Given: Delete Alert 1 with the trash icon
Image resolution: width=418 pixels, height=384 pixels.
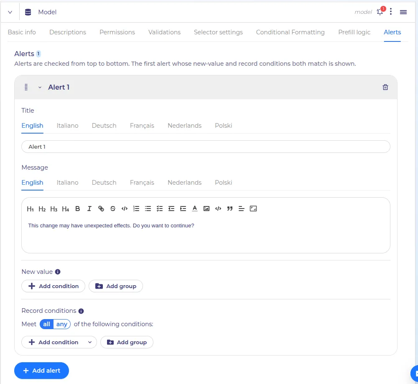Looking at the screenshot, I should [x=385, y=88].
